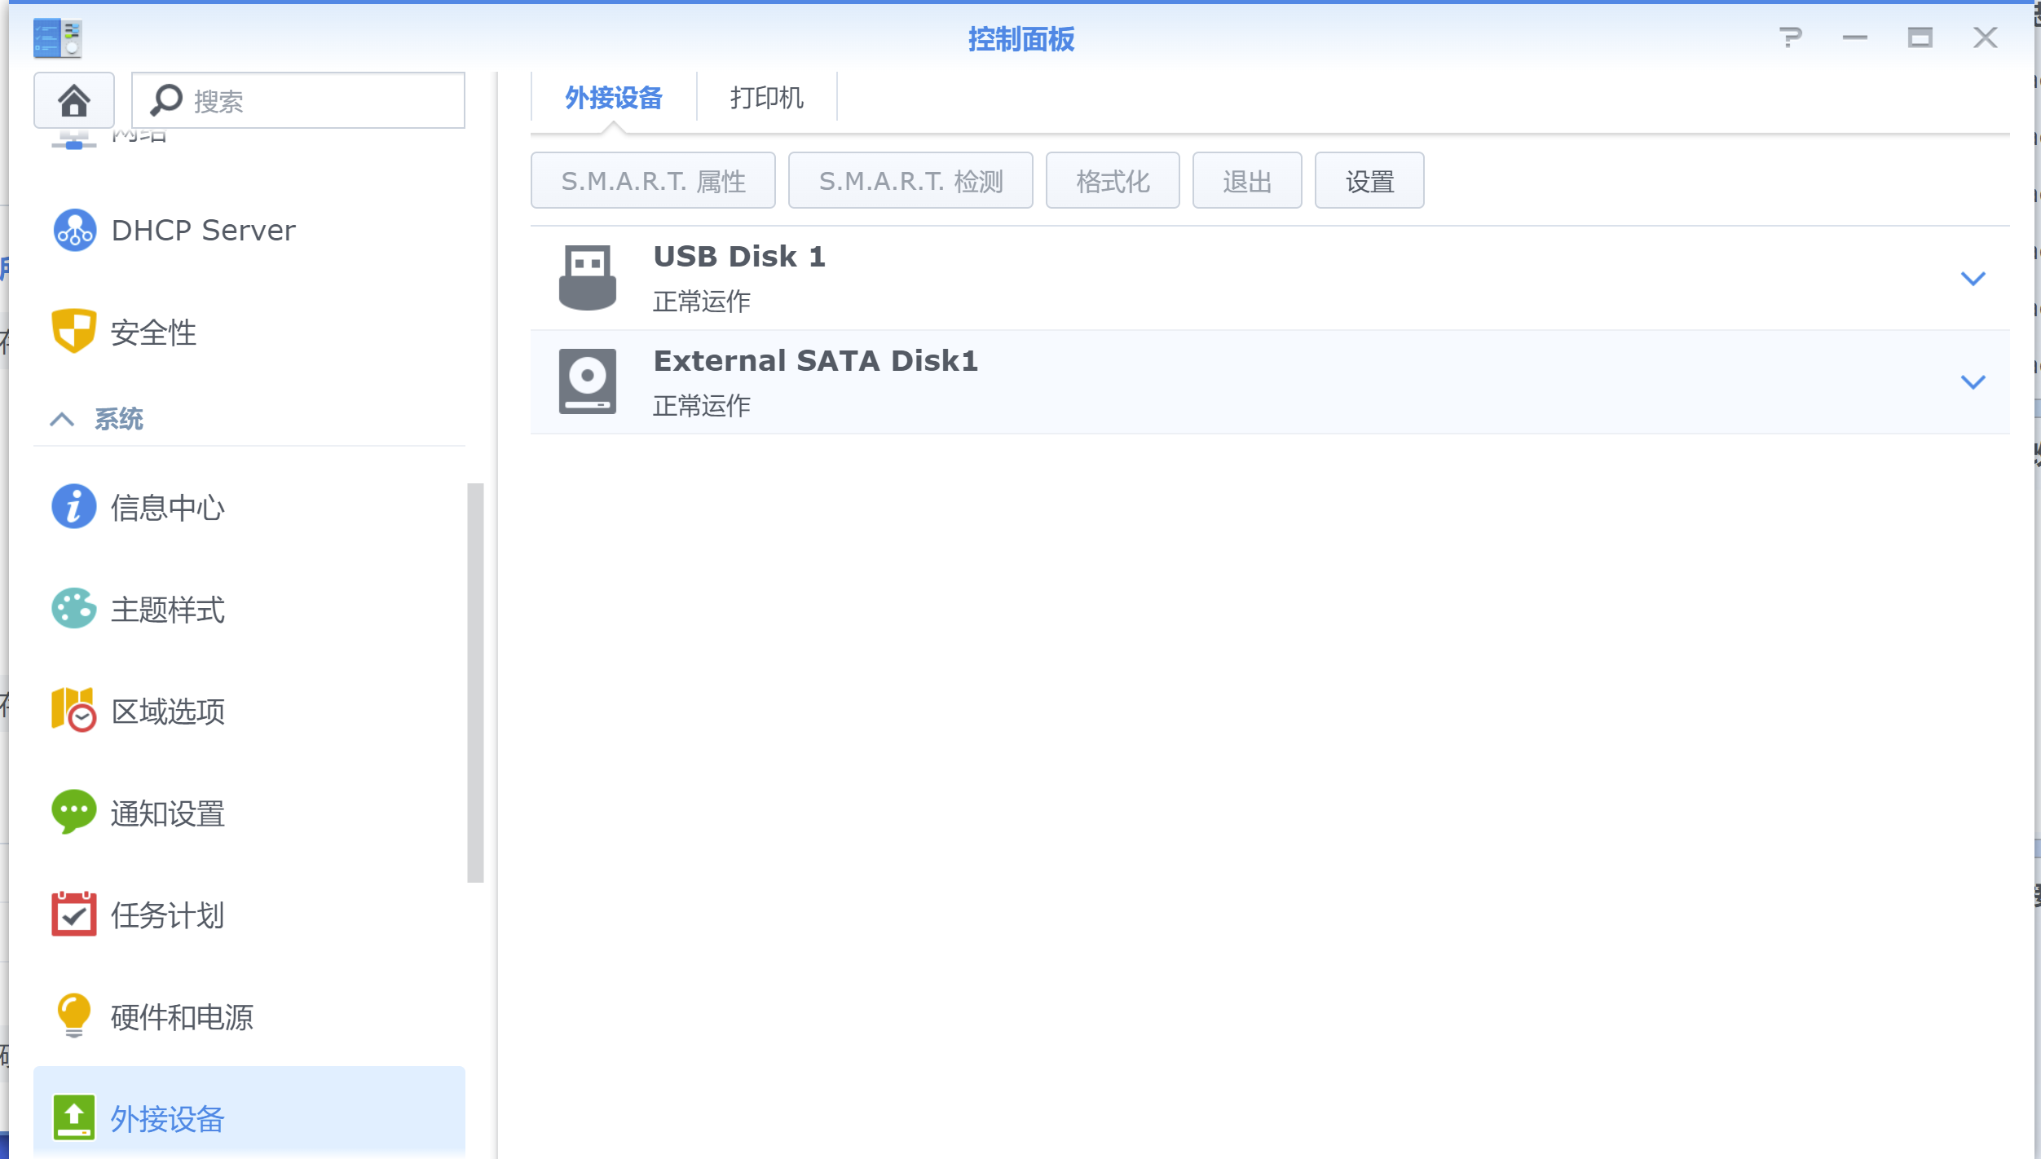
Task: Open DHCP Server in the sidebar
Action: tap(249, 230)
